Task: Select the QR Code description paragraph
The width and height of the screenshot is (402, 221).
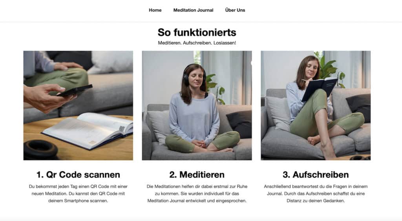Action: point(78,194)
